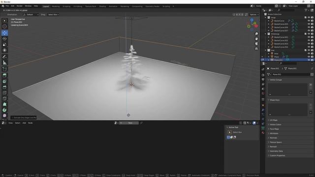Open the Material properties tab

(x=263, y=133)
